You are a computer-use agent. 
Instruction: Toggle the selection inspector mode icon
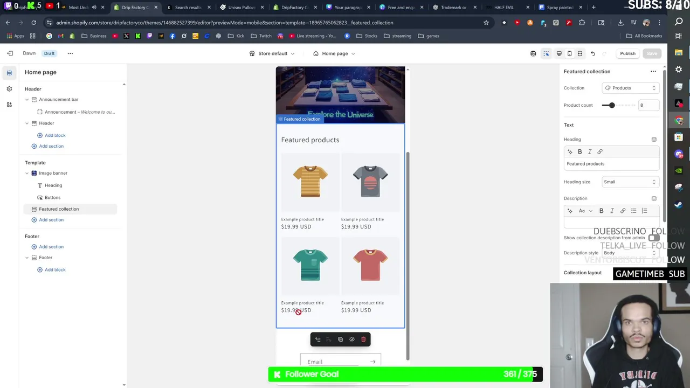tap(546, 53)
